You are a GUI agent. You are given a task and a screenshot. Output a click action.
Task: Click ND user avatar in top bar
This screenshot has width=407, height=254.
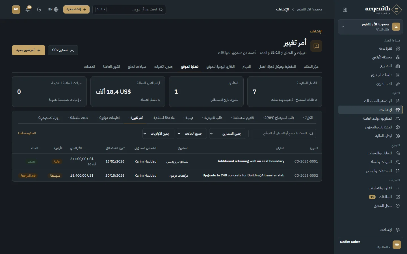click(16, 9)
